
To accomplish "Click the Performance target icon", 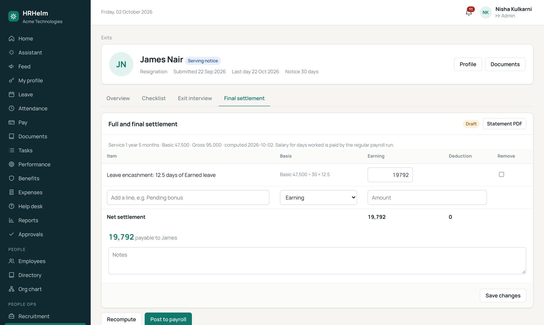I will (x=12, y=164).
